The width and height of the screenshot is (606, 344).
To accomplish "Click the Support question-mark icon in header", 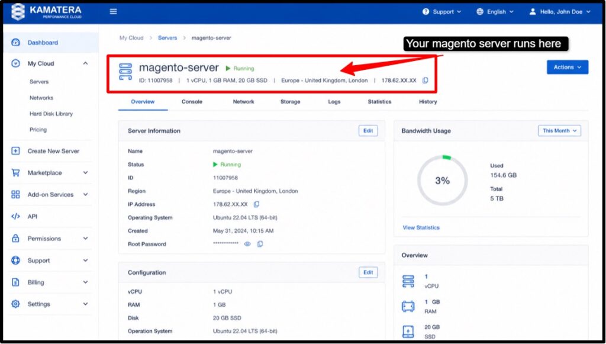I will click(426, 12).
